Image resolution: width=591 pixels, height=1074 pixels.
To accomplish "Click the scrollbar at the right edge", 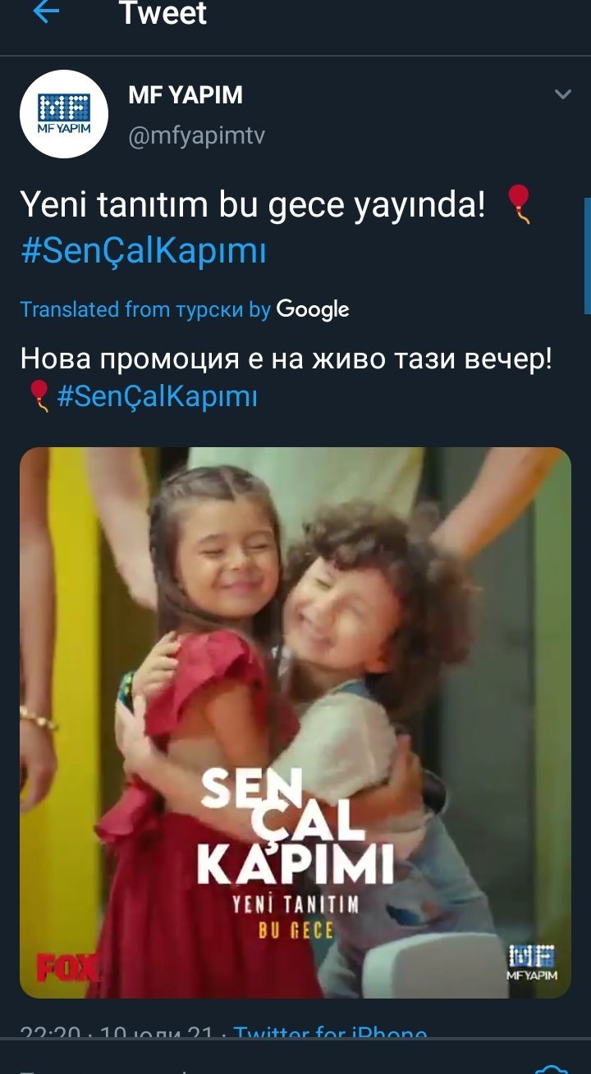I will (x=587, y=256).
